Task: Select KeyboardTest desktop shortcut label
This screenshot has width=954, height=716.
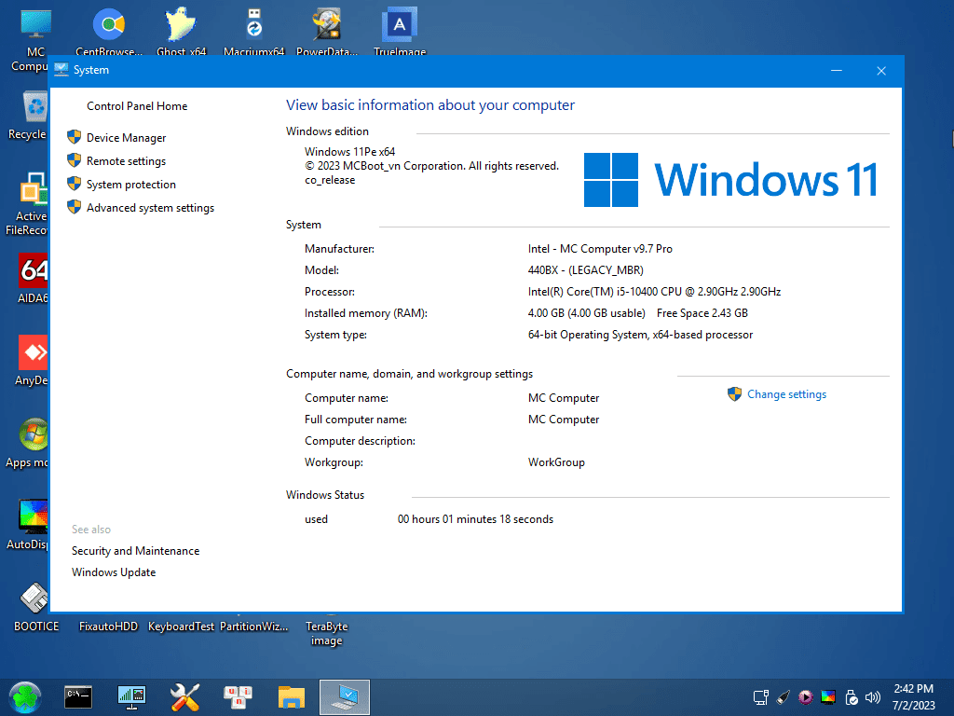Action: (181, 626)
